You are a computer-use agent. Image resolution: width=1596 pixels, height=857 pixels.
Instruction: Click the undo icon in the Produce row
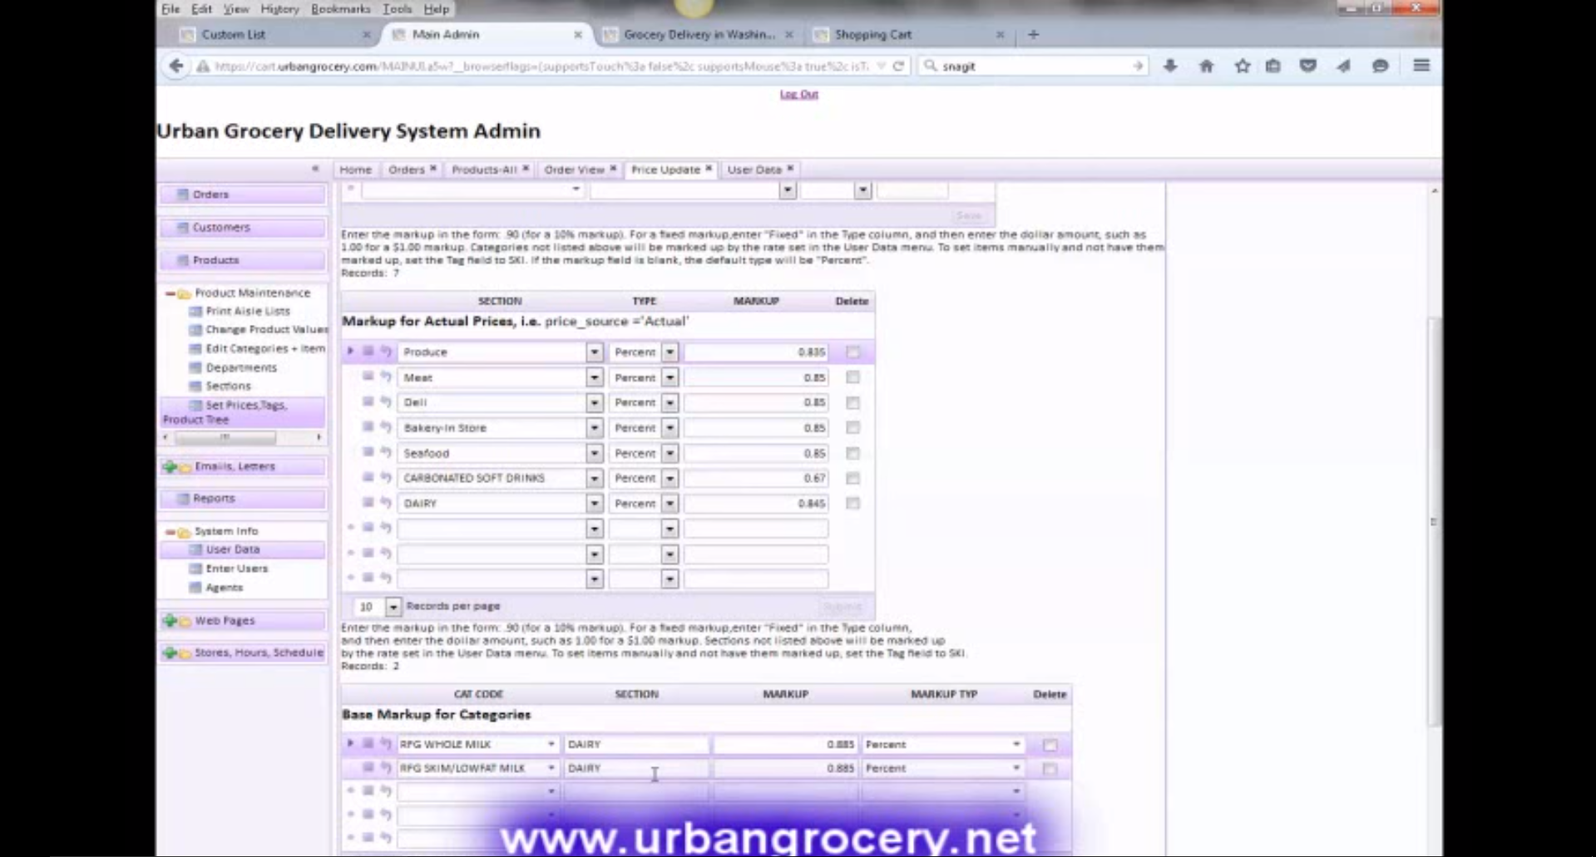386,352
